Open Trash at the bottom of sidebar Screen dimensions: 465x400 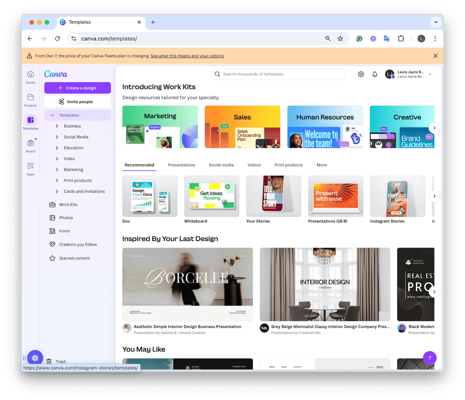[61, 361]
